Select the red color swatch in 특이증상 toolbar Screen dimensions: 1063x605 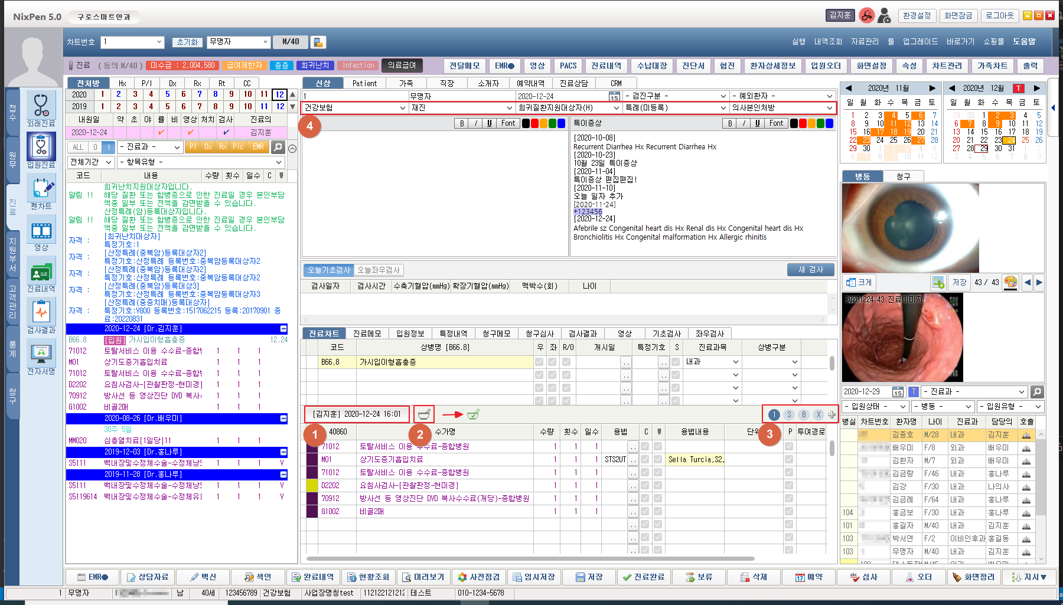(803, 123)
